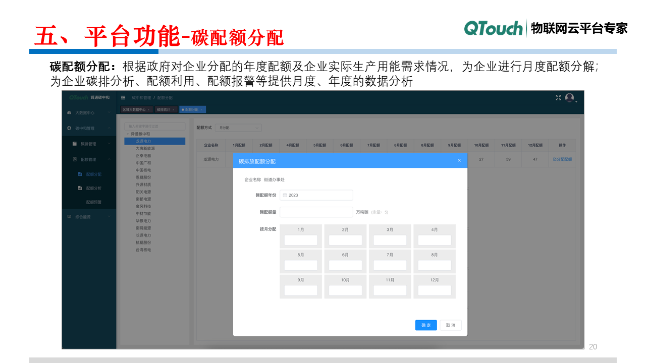Viewport: 646px width, 363px height.
Task: Click the 碳配额量 input field
Action: (x=316, y=212)
